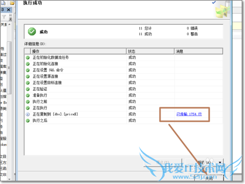The image size is (245, 184).
Task: Select the 执行之前 row
Action: tap(123, 102)
